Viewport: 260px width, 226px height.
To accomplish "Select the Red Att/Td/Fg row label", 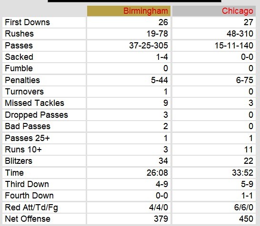I will tap(31, 207).
